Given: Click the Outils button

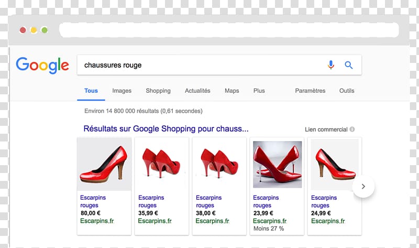Looking at the screenshot, I should tap(347, 91).
